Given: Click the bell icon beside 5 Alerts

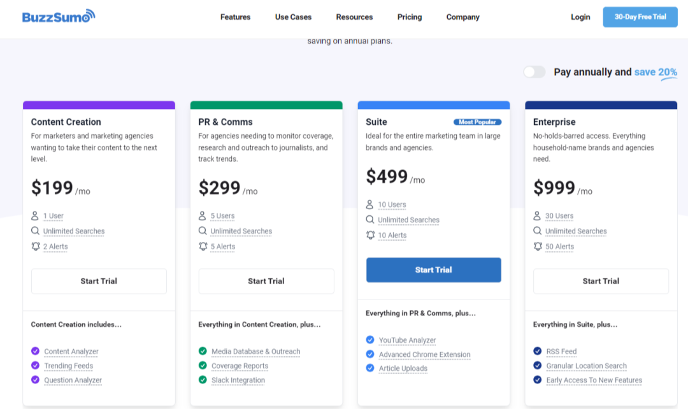Looking at the screenshot, I should (x=203, y=246).
